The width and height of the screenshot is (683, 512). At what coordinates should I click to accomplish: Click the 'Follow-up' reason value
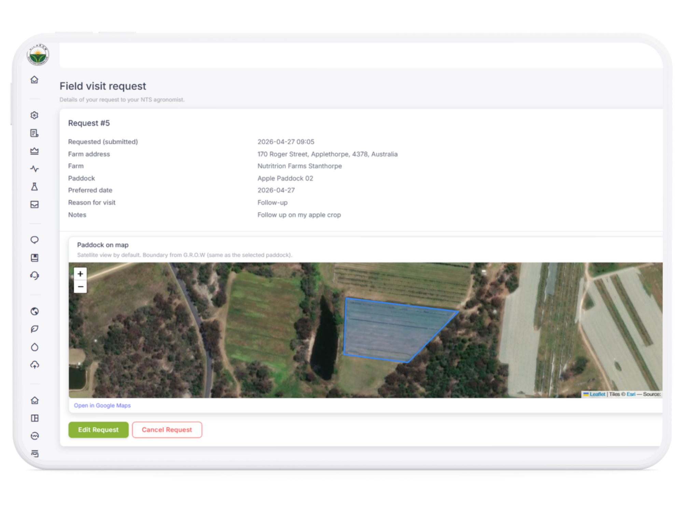[x=273, y=202]
